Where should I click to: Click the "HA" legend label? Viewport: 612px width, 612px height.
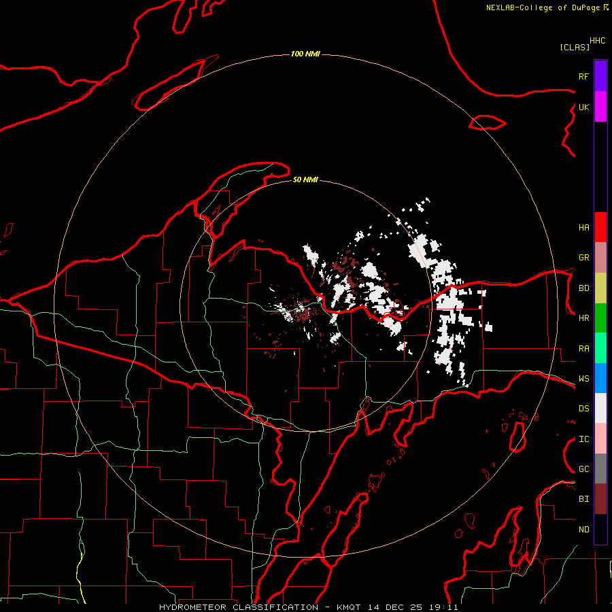click(583, 228)
